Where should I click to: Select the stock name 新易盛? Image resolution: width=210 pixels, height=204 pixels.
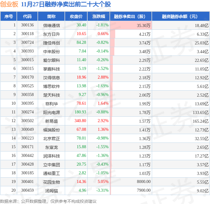tap(51, 121)
